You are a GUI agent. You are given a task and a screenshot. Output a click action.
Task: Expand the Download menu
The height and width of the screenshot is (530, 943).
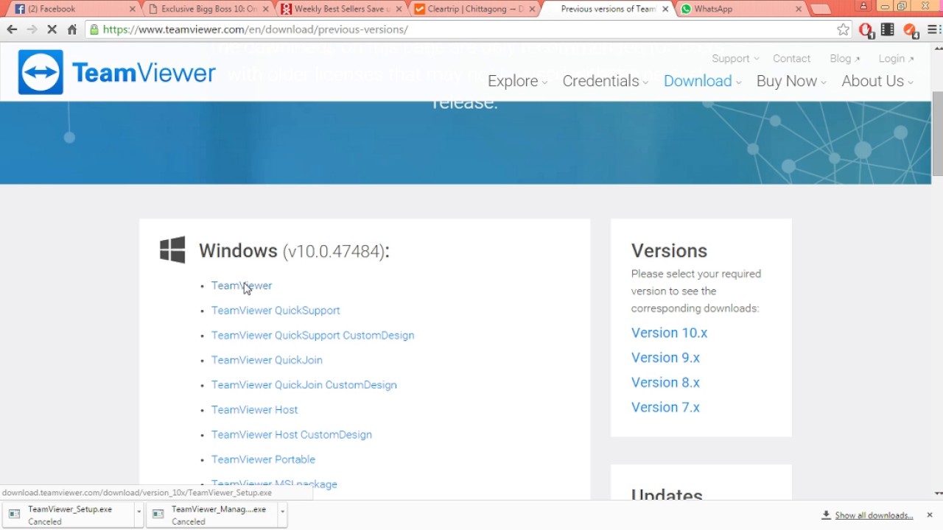click(x=702, y=81)
